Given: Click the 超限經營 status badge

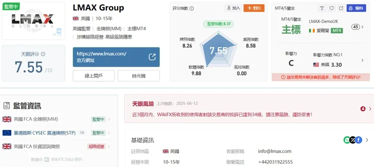Looking at the screenshot, I should [96, 147].
